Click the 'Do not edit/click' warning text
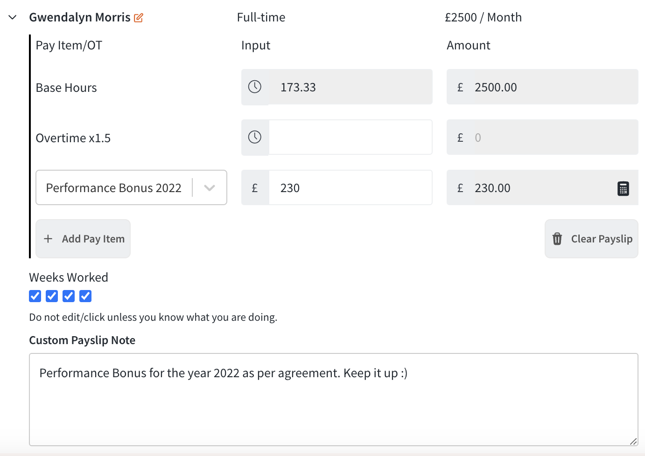Viewport: 645px width, 456px height. (x=153, y=318)
